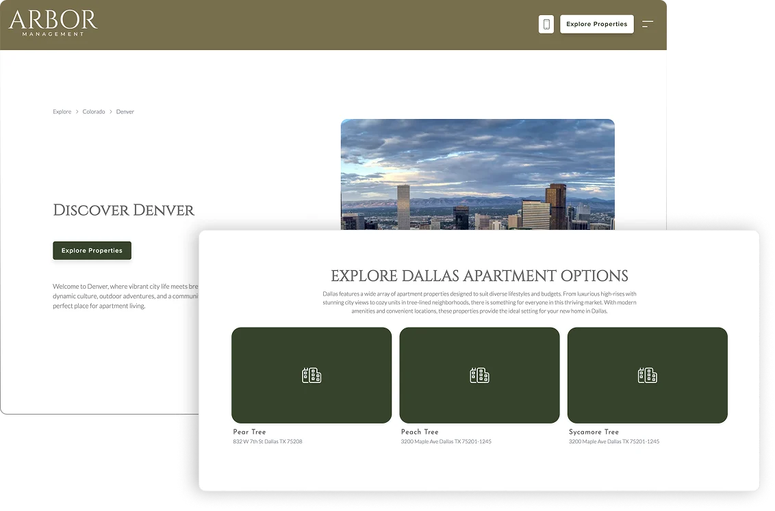Click Peach Tree address 3200 Maple Ave

[446, 441]
